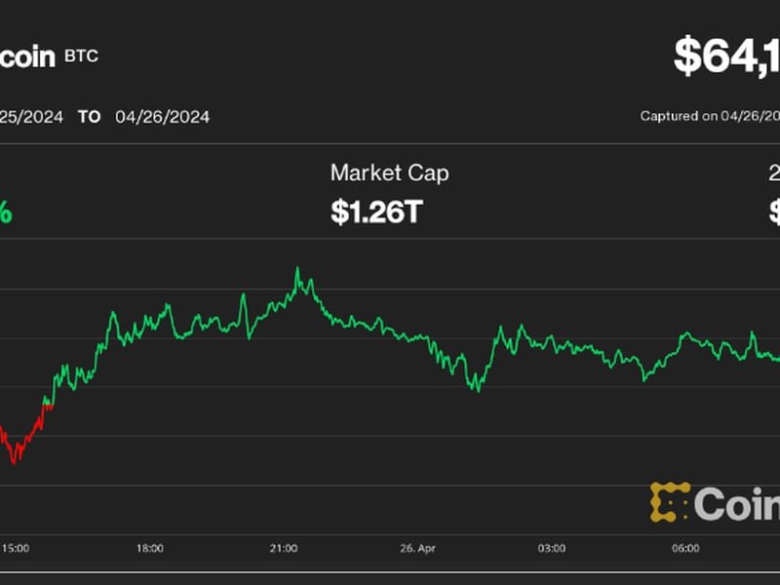Image resolution: width=780 pixels, height=585 pixels.
Task: Click the green percentage change indicator
Action: (6, 212)
